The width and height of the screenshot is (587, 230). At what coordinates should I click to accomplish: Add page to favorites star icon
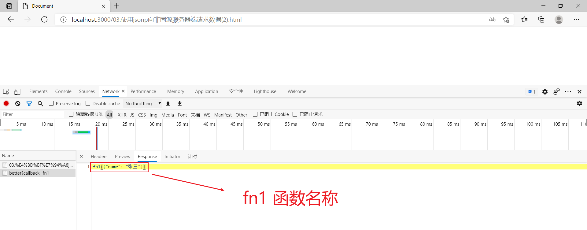(x=506, y=20)
